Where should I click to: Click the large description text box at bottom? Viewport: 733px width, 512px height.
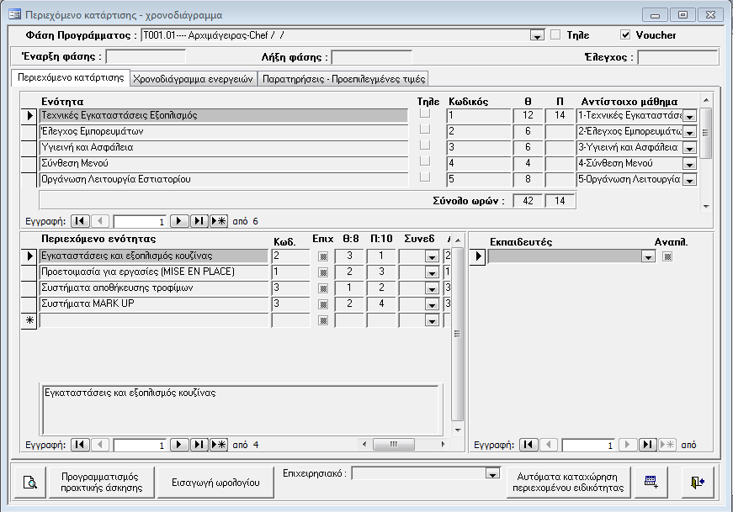242,410
